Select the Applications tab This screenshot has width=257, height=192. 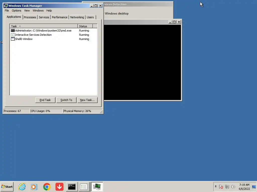click(14, 17)
